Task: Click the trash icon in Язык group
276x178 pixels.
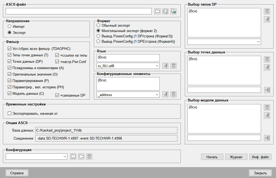Action: click(174, 66)
